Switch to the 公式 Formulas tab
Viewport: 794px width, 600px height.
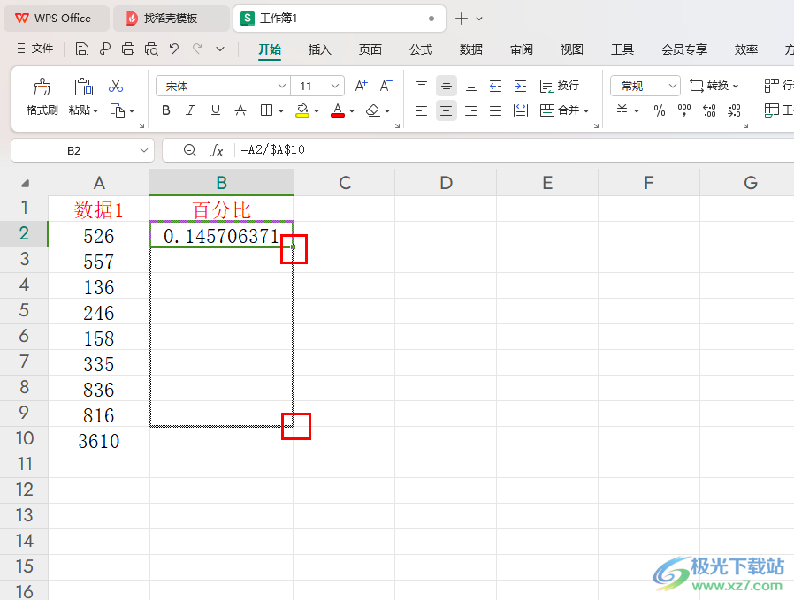point(421,49)
